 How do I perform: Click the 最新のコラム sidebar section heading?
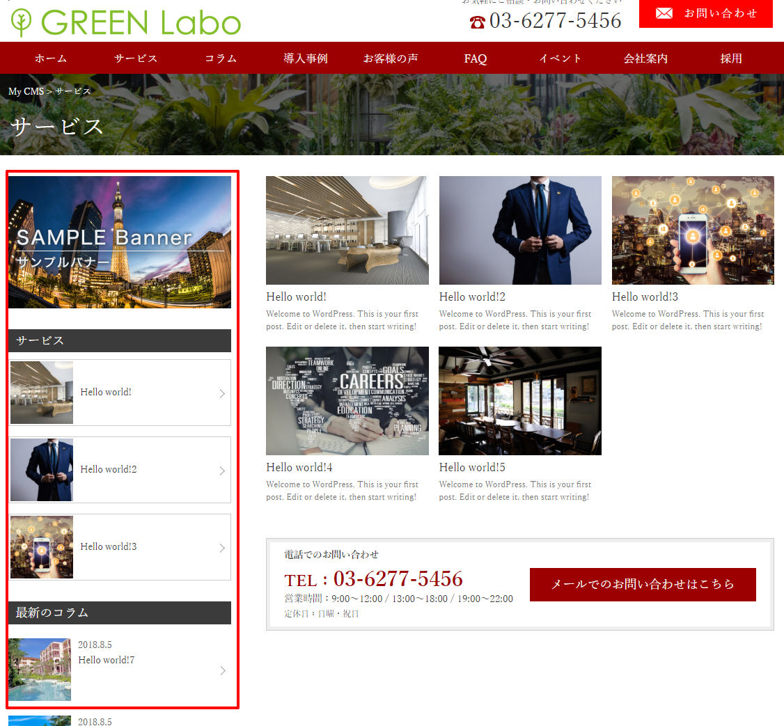click(x=120, y=613)
